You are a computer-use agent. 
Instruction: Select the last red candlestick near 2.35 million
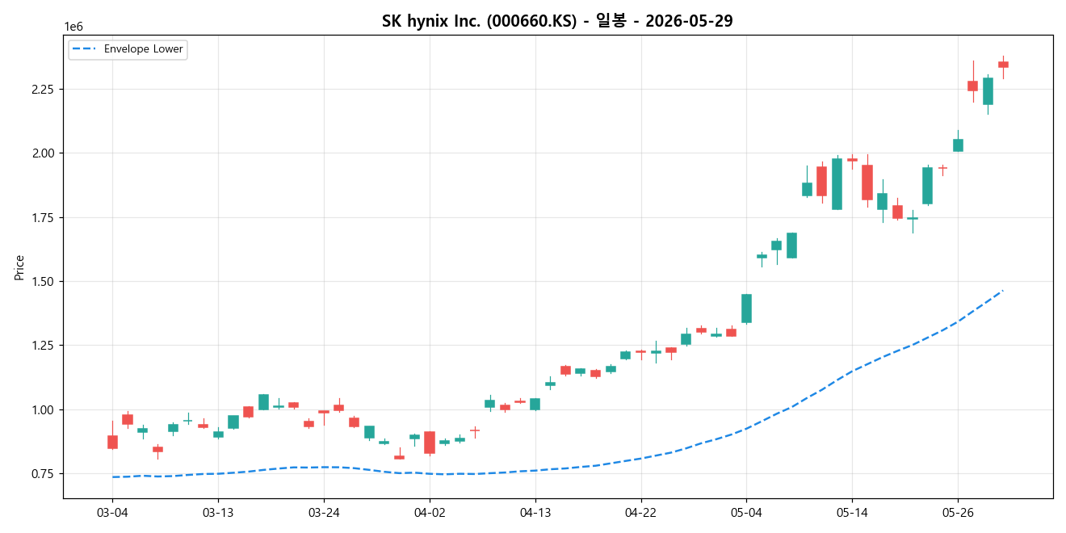(x=1003, y=65)
